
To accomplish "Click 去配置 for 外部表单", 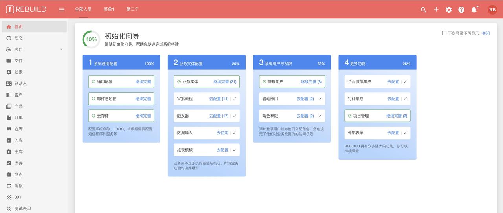I will 393,133.
